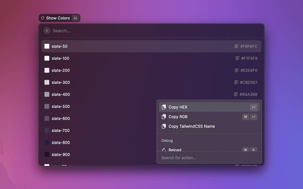The width and height of the screenshot is (303, 189).
Task: Focus the main Search field
Action: [142, 31]
